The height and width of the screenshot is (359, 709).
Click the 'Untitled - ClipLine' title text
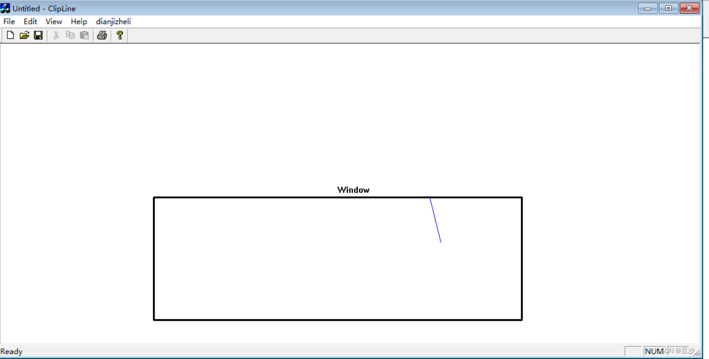coord(44,8)
